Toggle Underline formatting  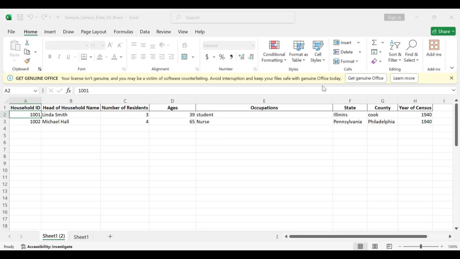pyautogui.click(x=69, y=57)
